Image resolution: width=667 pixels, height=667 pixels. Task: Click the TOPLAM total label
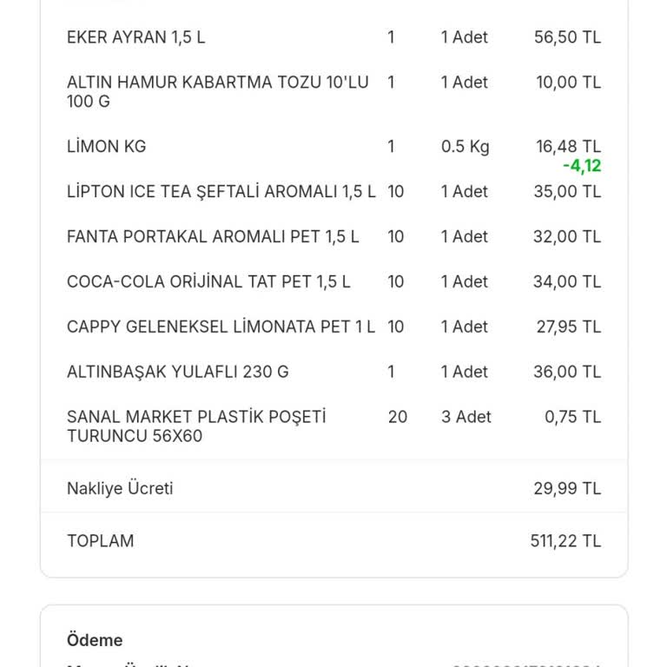101,541
